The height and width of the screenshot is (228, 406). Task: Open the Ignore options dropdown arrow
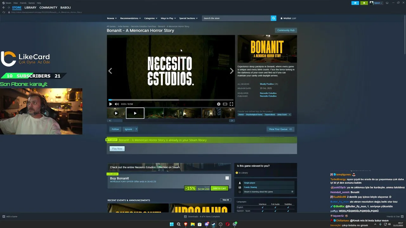point(136,129)
